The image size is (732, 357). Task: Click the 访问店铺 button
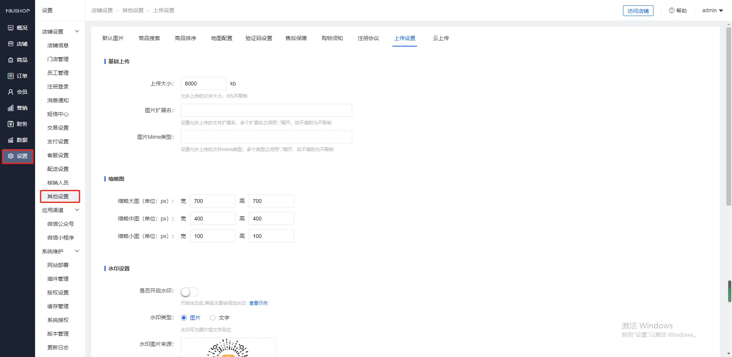pos(638,11)
